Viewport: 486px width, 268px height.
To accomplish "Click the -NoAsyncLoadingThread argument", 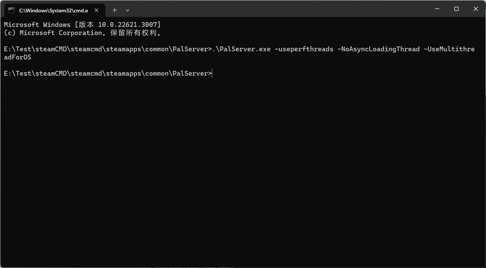I will coord(379,49).
